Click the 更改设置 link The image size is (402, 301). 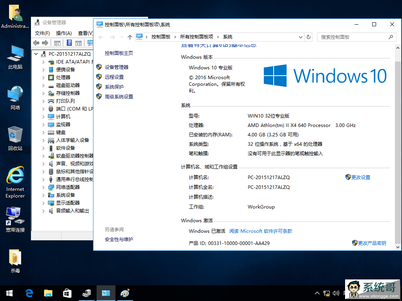[360, 177]
